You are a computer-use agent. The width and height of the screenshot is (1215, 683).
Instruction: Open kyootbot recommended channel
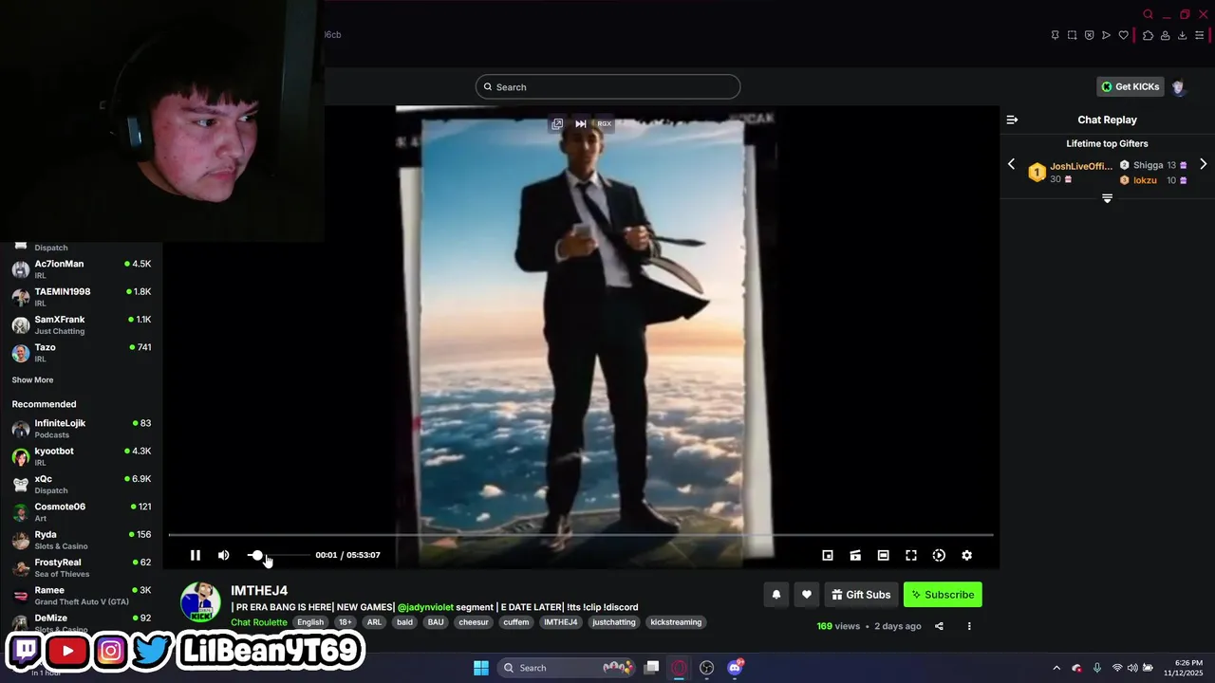[x=82, y=456]
